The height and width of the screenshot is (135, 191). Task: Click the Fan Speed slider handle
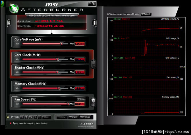coord(68,104)
